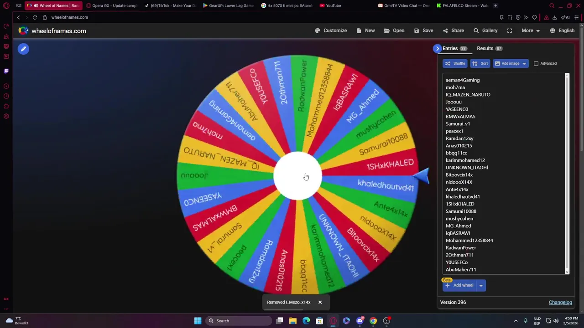Click the white center of the wheel
Screen dimensions: 584x328
point(297,176)
